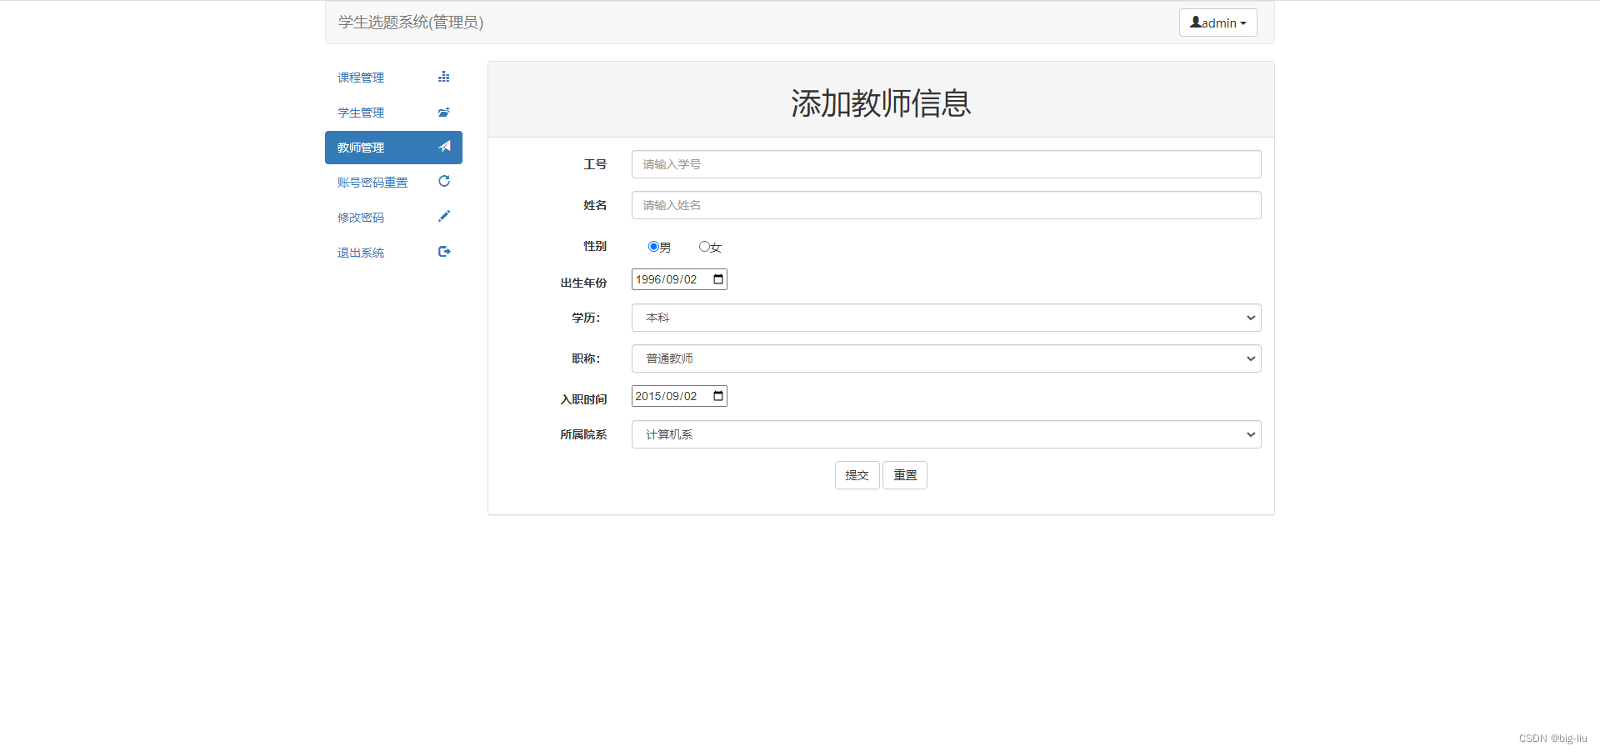Open 学生管理 in the sidebar
Viewport: 1600px width, 752px height.
coord(393,113)
